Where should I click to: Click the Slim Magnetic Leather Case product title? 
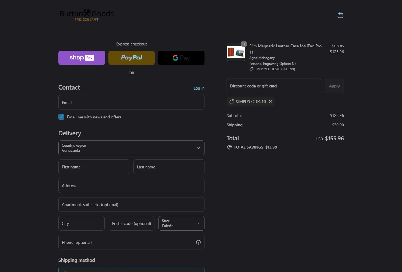(x=285, y=49)
